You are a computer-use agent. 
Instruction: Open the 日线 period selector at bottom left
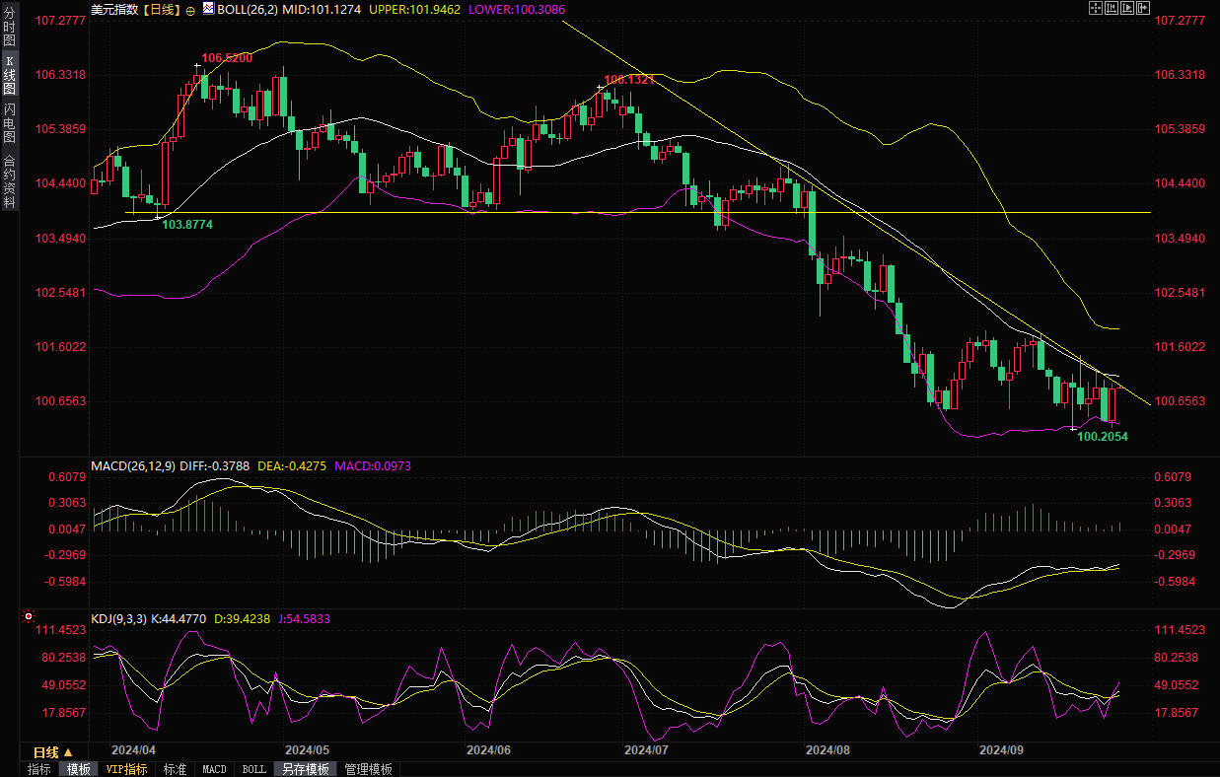tap(53, 751)
